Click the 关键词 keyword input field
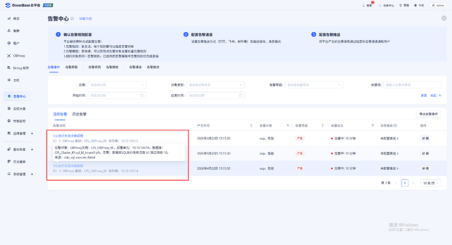The width and height of the screenshot is (452, 245). pyautogui.click(x=412, y=85)
